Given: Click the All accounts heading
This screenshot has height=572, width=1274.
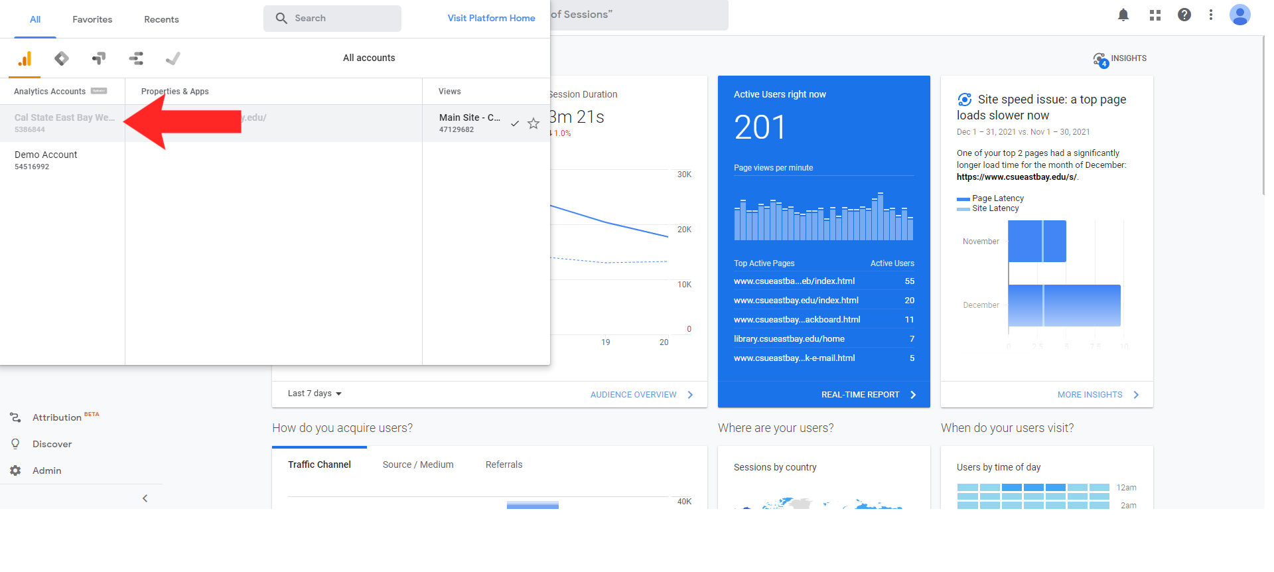Looking at the screenshot, I should 369,58.
